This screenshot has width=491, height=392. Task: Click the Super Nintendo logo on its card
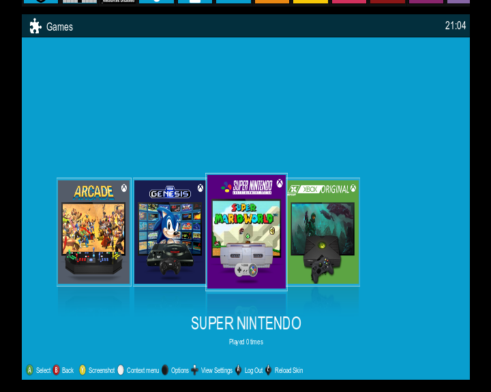pyautogui.click(x=246, y=187)
